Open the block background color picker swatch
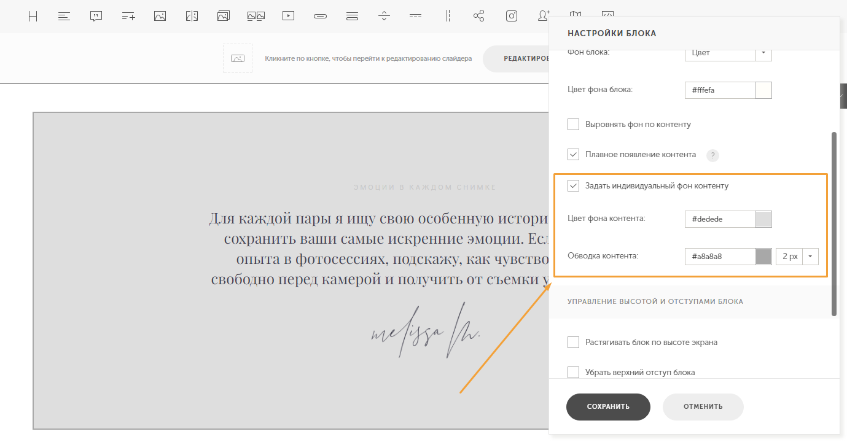Viewport: 847px width, 442px height. point(763,90)
